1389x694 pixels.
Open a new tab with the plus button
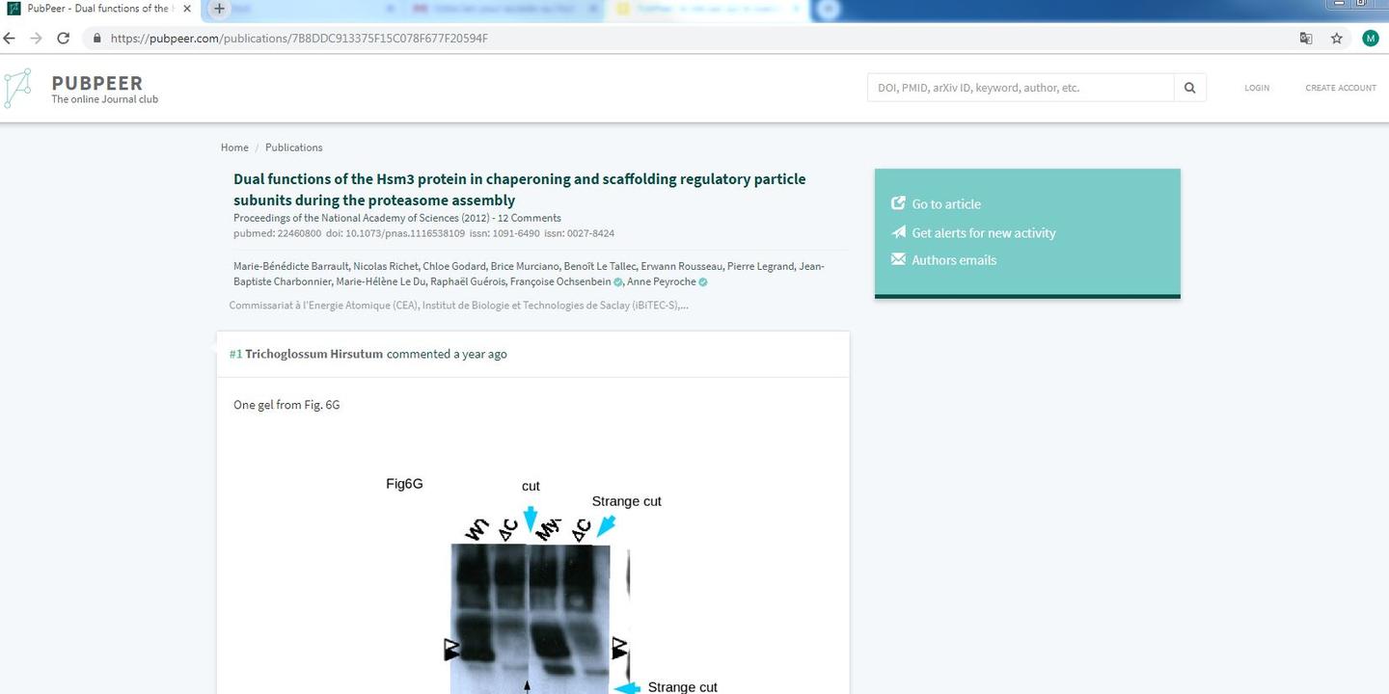coord(218,8)
